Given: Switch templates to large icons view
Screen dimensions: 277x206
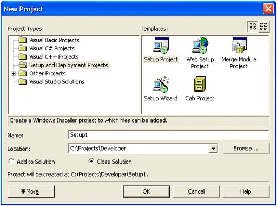Looking at the screenshot, I should (x=253, y=27).
